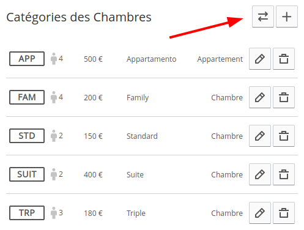The width and height of the screenshot is (304, 230).
Task: Edit the FAM Family category
Action: pos(260,97)
